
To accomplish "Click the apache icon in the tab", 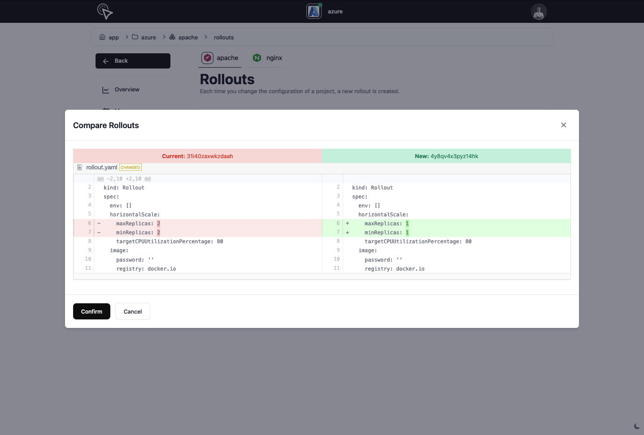I will 207,58.
